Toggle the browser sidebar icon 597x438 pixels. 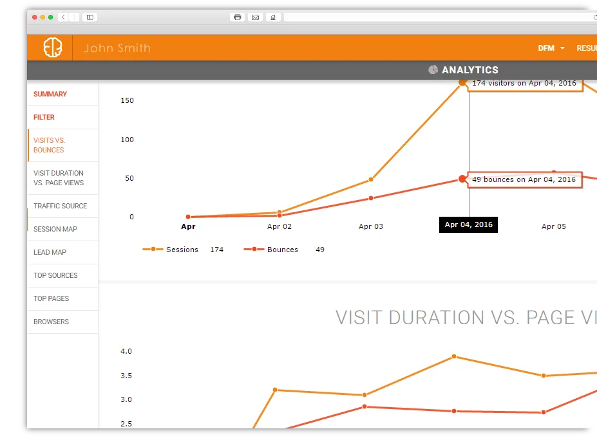[90, 17]
